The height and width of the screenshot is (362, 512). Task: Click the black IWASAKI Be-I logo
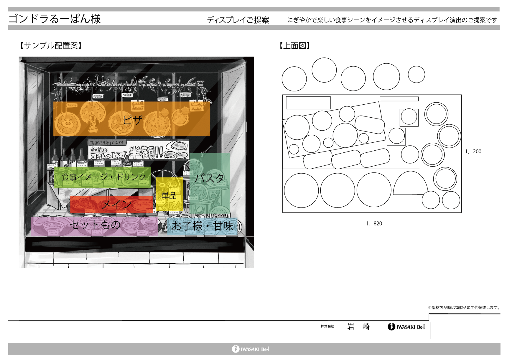(406, 327)
